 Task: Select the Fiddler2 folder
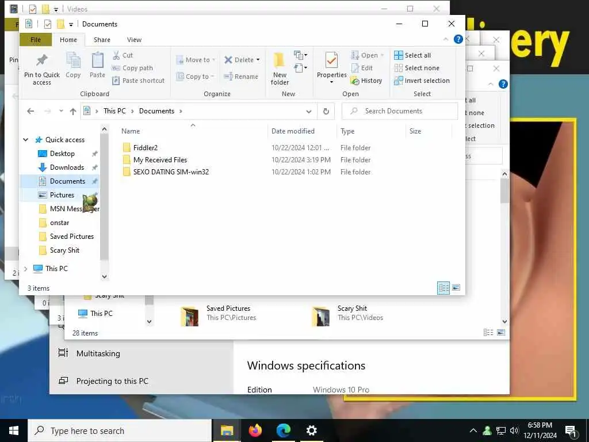coord(146,148)
